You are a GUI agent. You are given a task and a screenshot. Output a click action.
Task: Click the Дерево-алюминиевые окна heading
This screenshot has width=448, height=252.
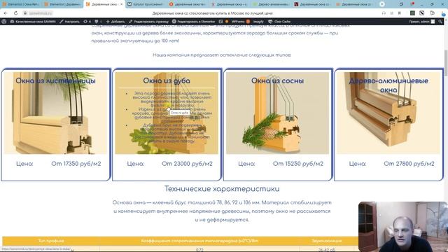(x=388, y=85)
